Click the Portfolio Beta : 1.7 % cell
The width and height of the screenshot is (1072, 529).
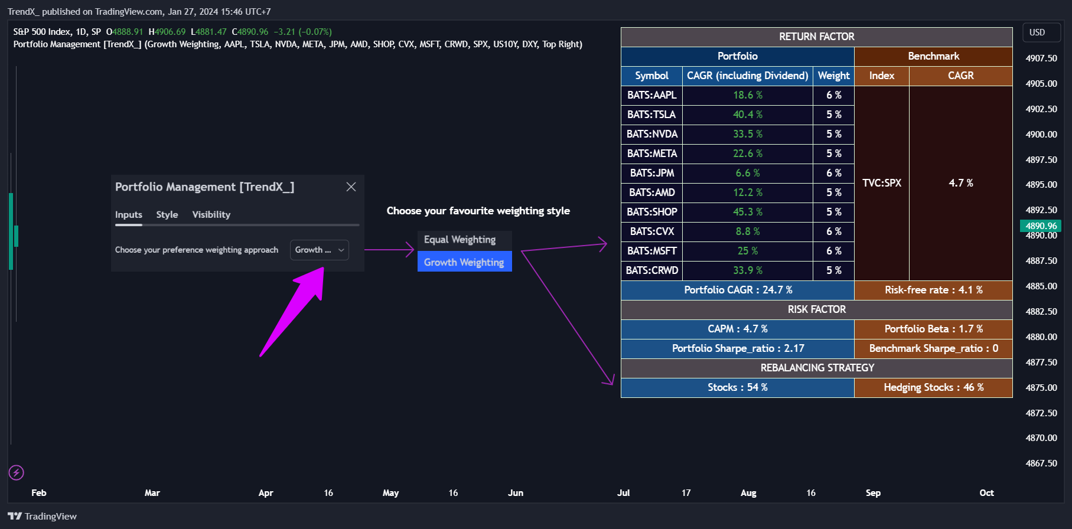coord(934,329)
